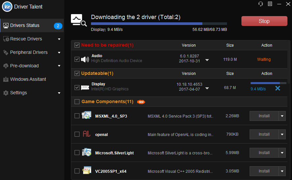The height and width of the screenshot is (180, 292).
Task: Click the blue 2 notification badge
Action: pyautogui.click(x=58, y=26)
